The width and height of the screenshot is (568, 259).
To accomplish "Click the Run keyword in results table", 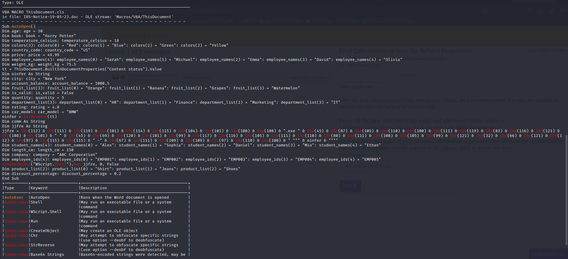I will (34, 221).
